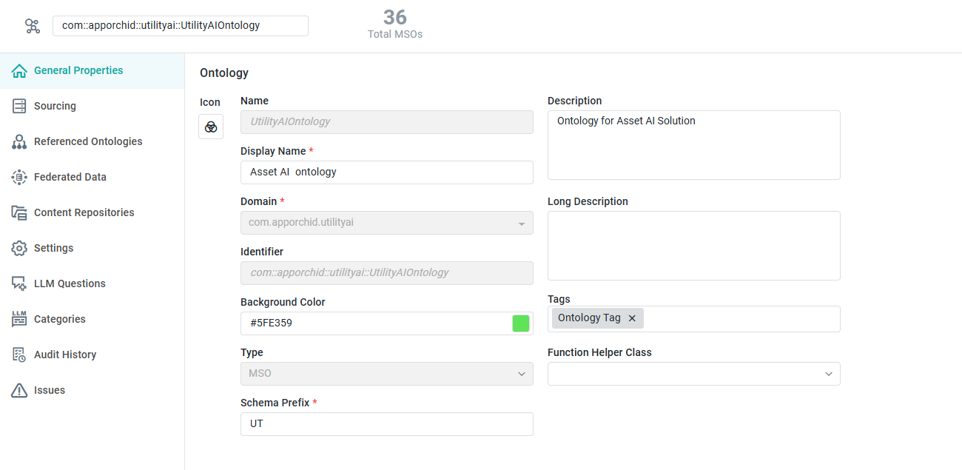Image resolution: width=962 pixels, height=470 pixels.
Task: Click the Content Repositories folder icon
Action: point(19,212)
